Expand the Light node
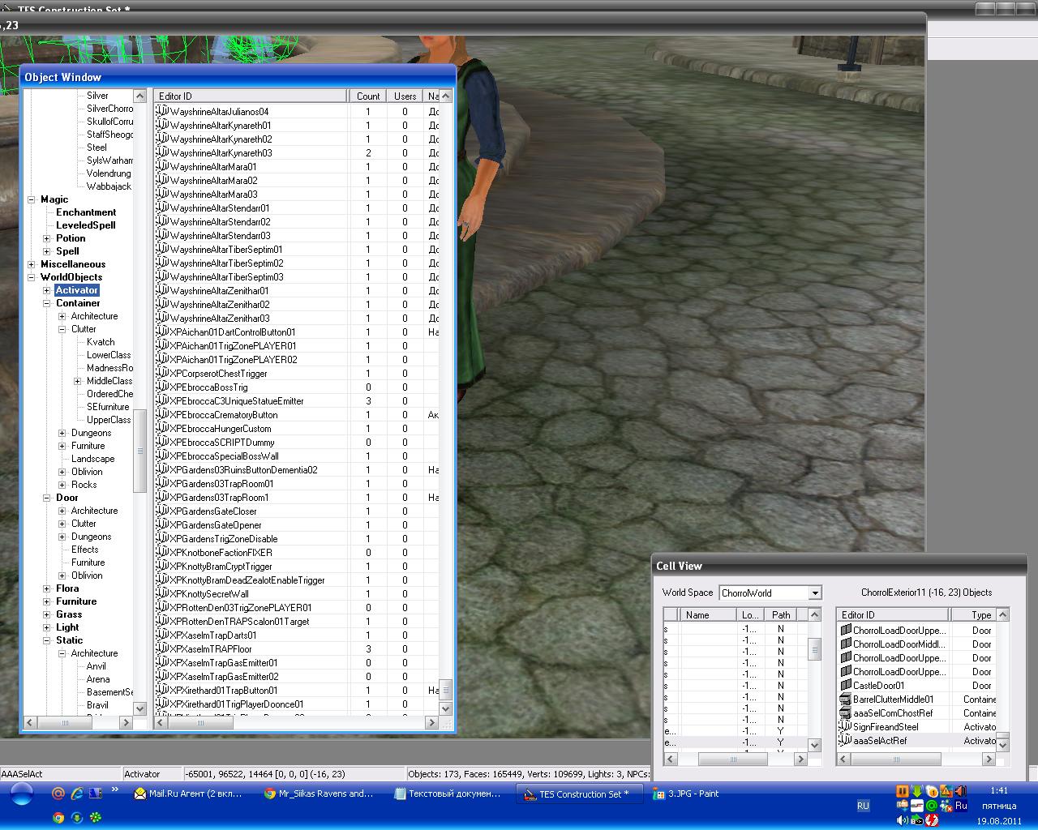The image size is (1038, 830). (x=47, y=627)
